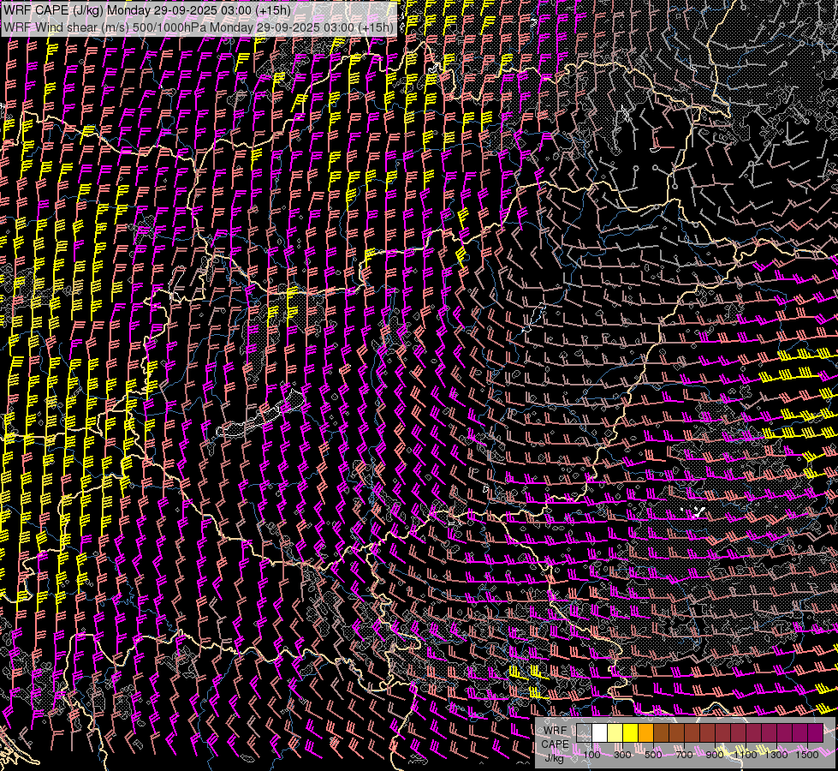Click the 900 legend scale label
838x771 pixels.
coord(715,755)
